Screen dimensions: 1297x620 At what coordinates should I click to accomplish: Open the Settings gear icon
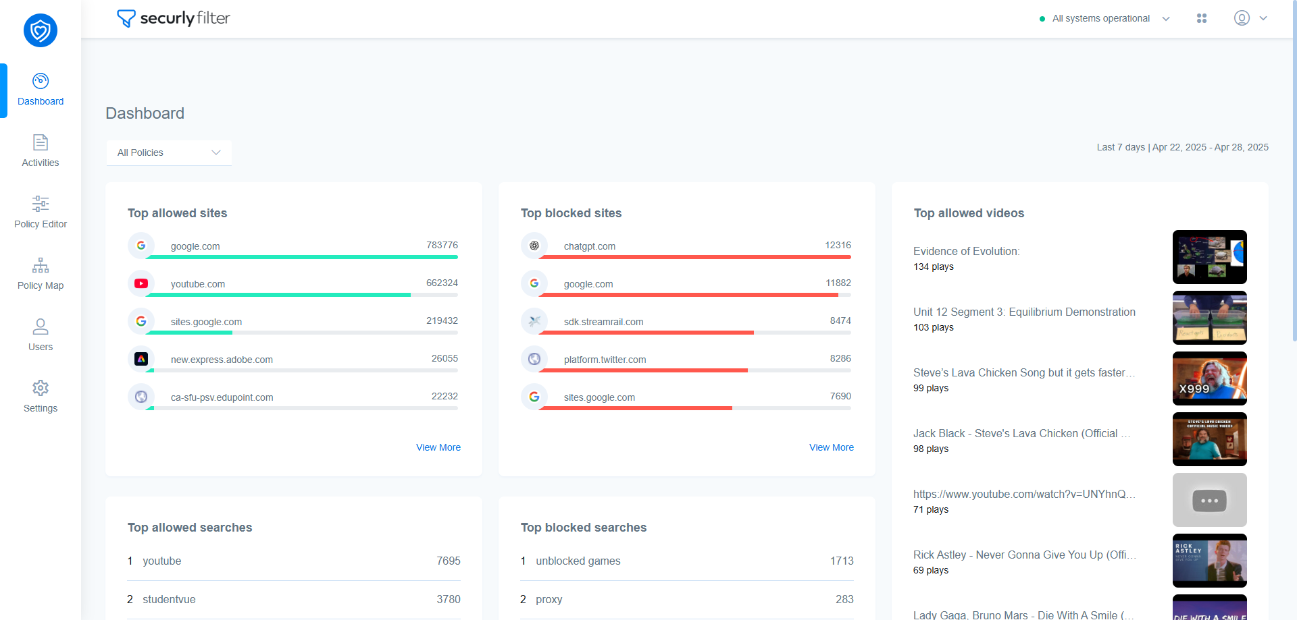click(41, 388)
